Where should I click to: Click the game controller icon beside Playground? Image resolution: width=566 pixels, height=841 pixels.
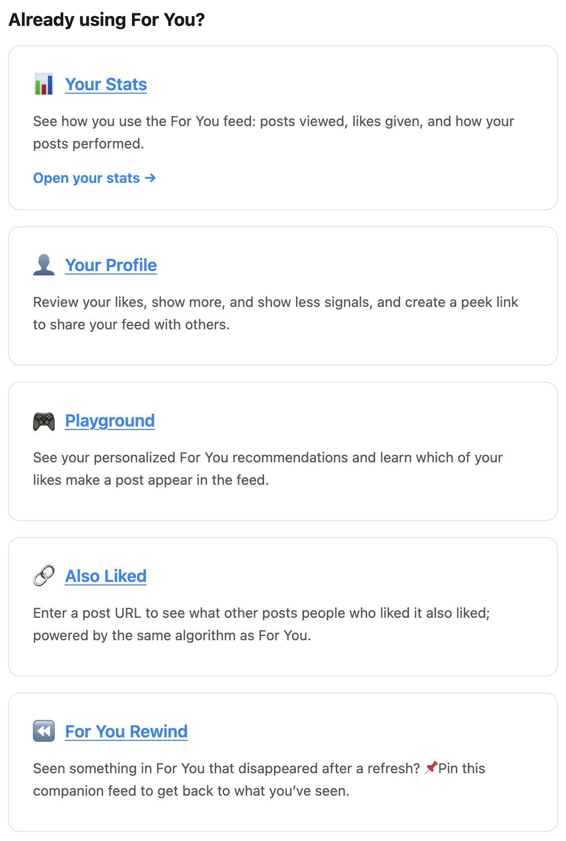pyautogui.click(x=44, y=421)
